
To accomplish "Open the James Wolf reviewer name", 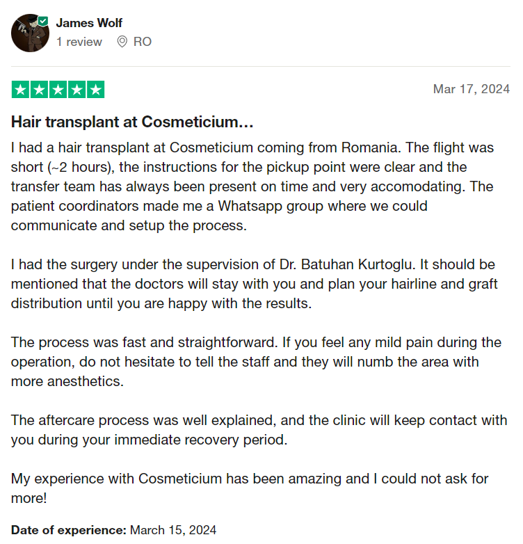I will (89, 23).
